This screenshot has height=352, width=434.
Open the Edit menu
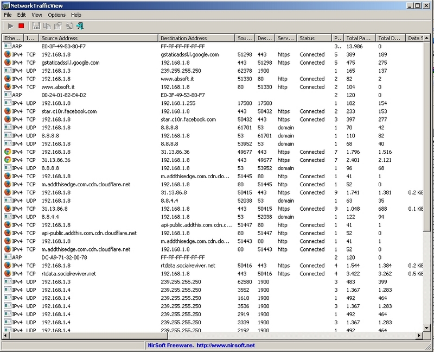[x=21, y=15]
